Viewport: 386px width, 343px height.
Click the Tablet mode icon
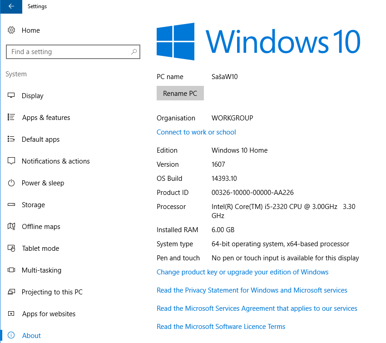tap(11, 248)
